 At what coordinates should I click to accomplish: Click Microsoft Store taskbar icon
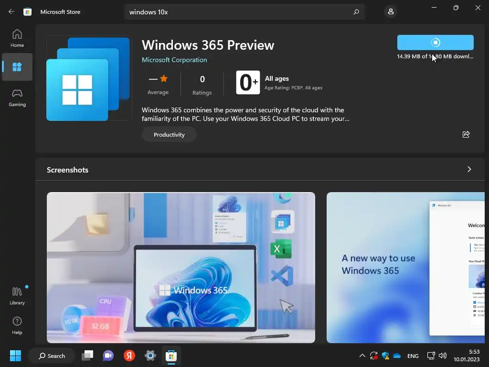click(171, 356)
